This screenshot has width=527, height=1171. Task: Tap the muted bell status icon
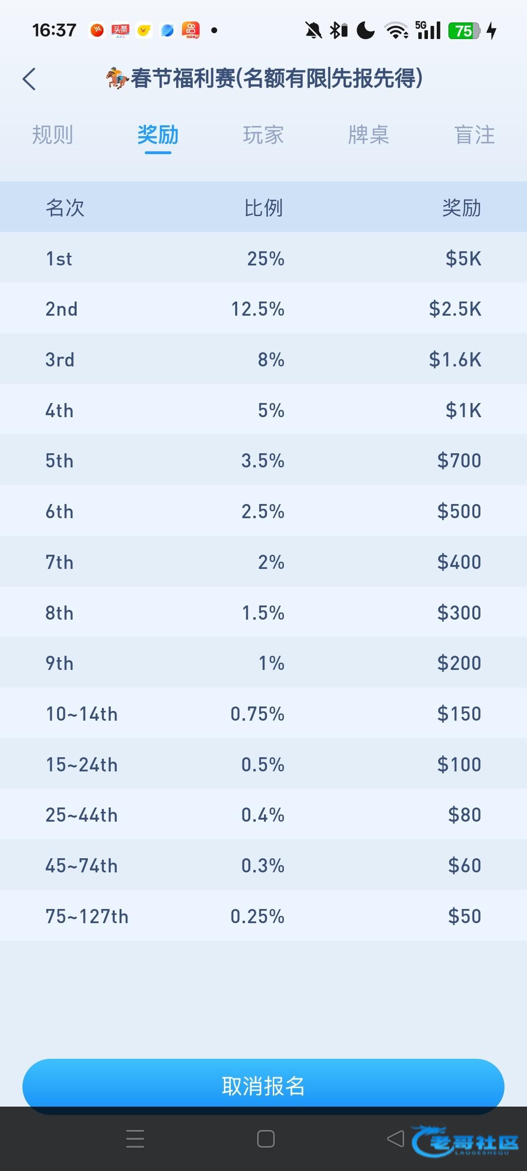point(313,31)
